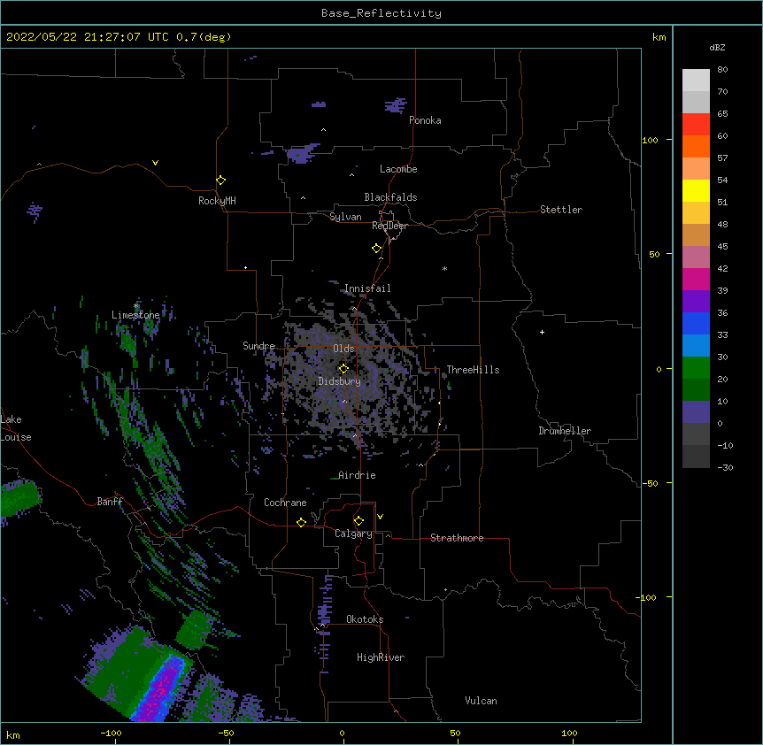The height and width of the screenshot is (745, 763).
Task: Select the purple 36-39 dBZ legend swatch
Action: click(696, 302)
